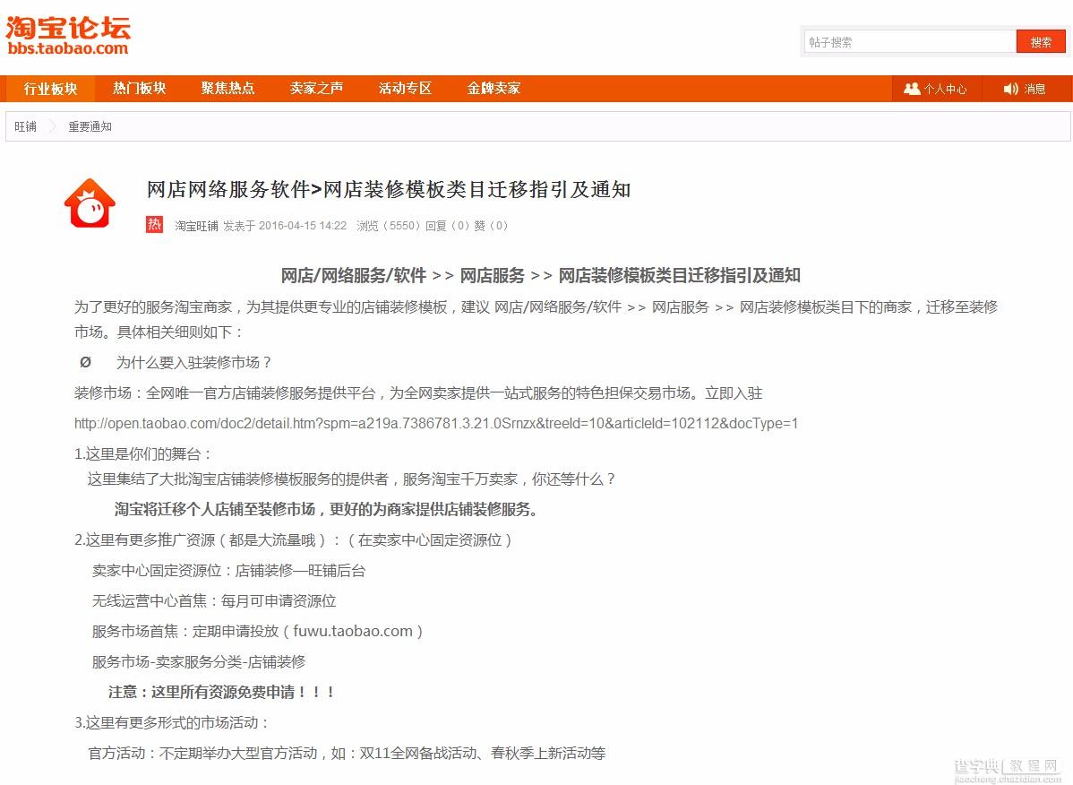
Task: Click the 为什么要入驻装修市场？ bullet text
Action: (193, 363)
